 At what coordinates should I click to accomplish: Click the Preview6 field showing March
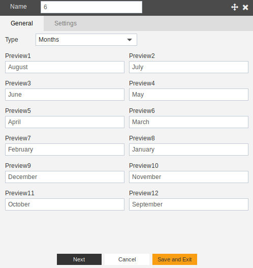point(188,122)
